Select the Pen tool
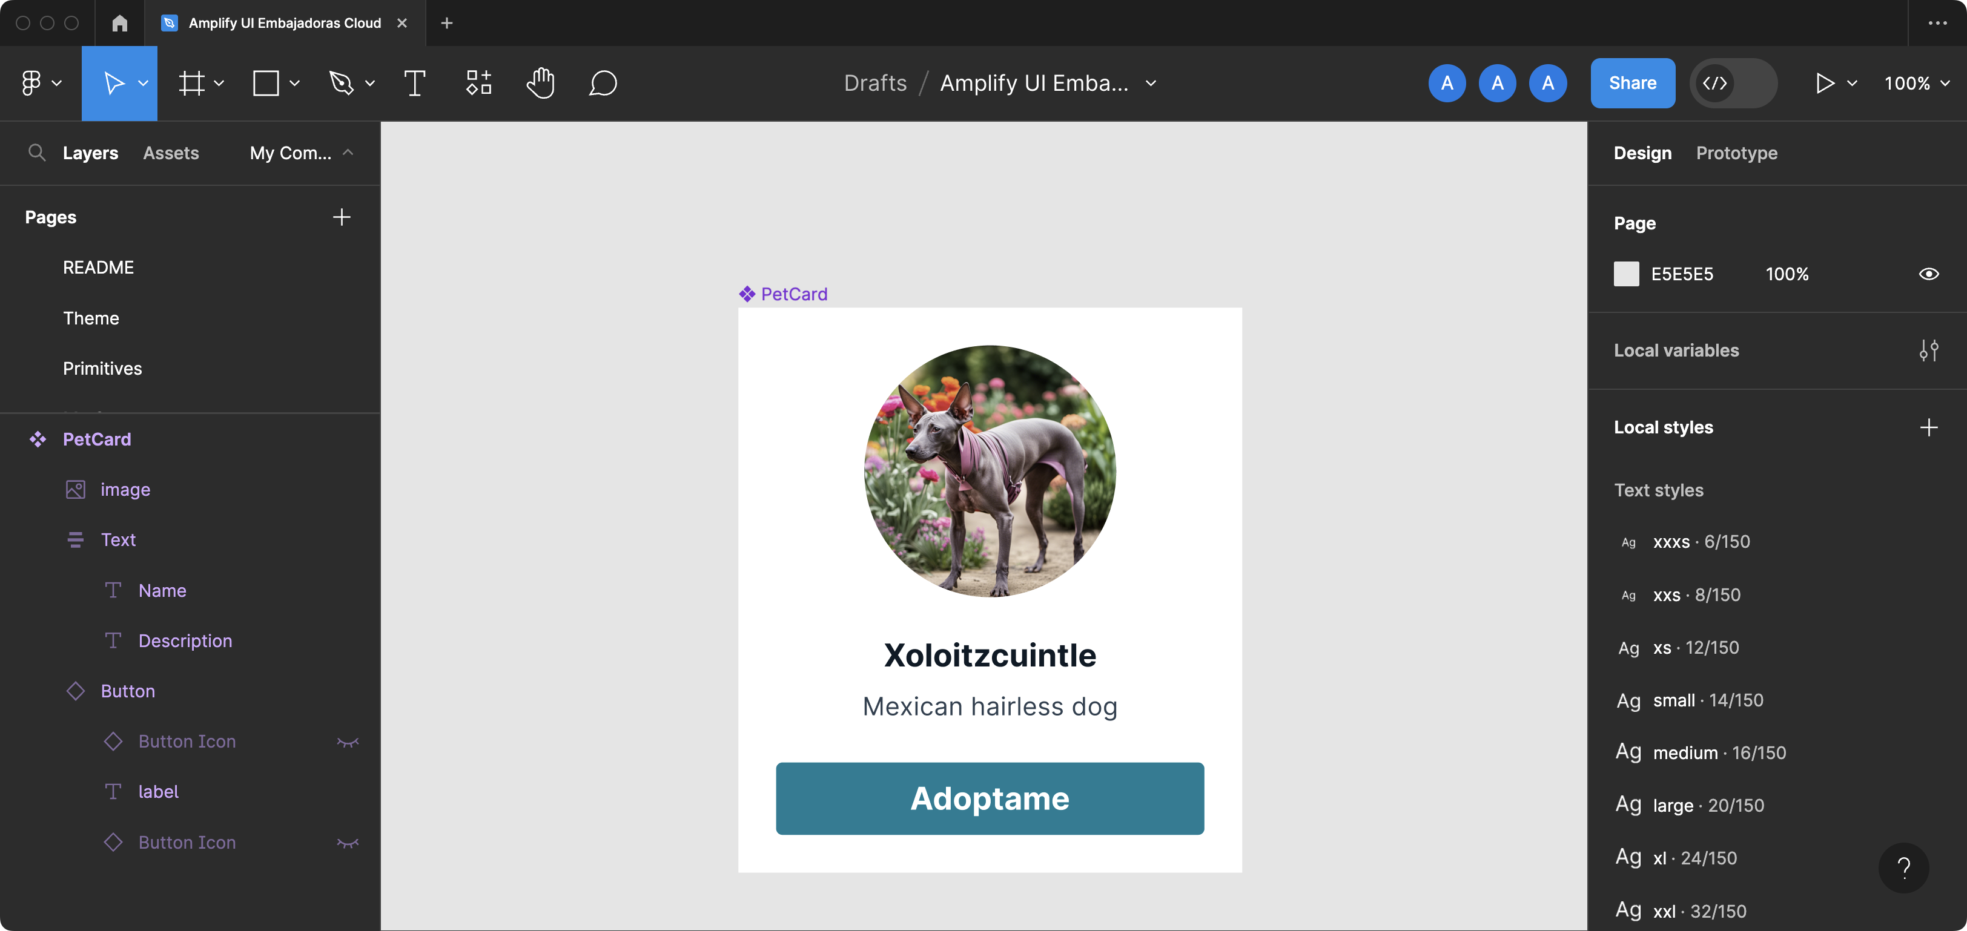 click(x=342, y=83)
